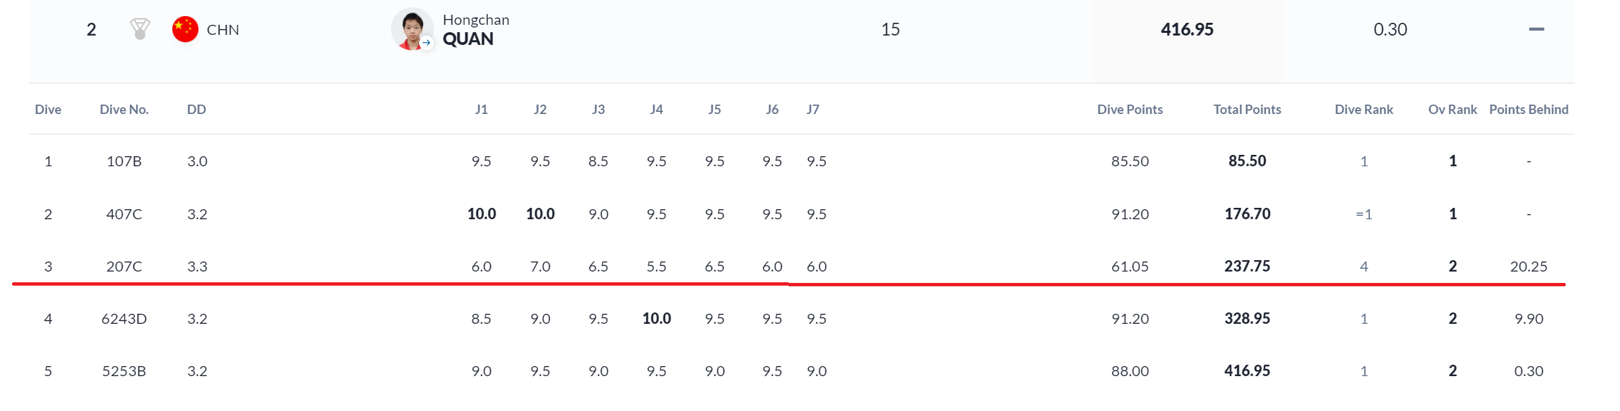Click the Ov Rank column header
This screenshot has height=411, width=1620.
(x=1452, y=109)
